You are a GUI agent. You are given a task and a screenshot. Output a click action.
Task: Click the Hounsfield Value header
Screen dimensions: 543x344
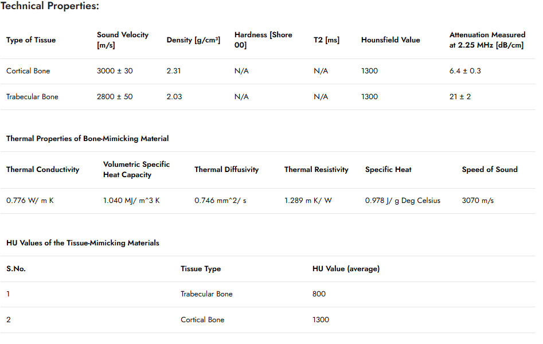[x=390, y=40]
